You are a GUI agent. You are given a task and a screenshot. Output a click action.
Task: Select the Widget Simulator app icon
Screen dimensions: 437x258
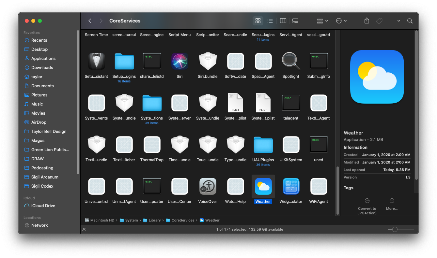pos(291,186)
